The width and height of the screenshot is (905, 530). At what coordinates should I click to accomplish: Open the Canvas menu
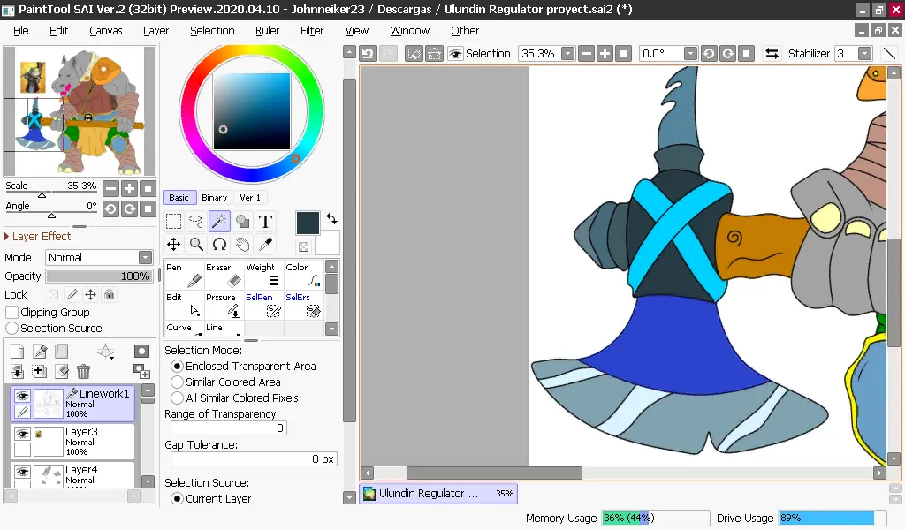pos(106,31)
